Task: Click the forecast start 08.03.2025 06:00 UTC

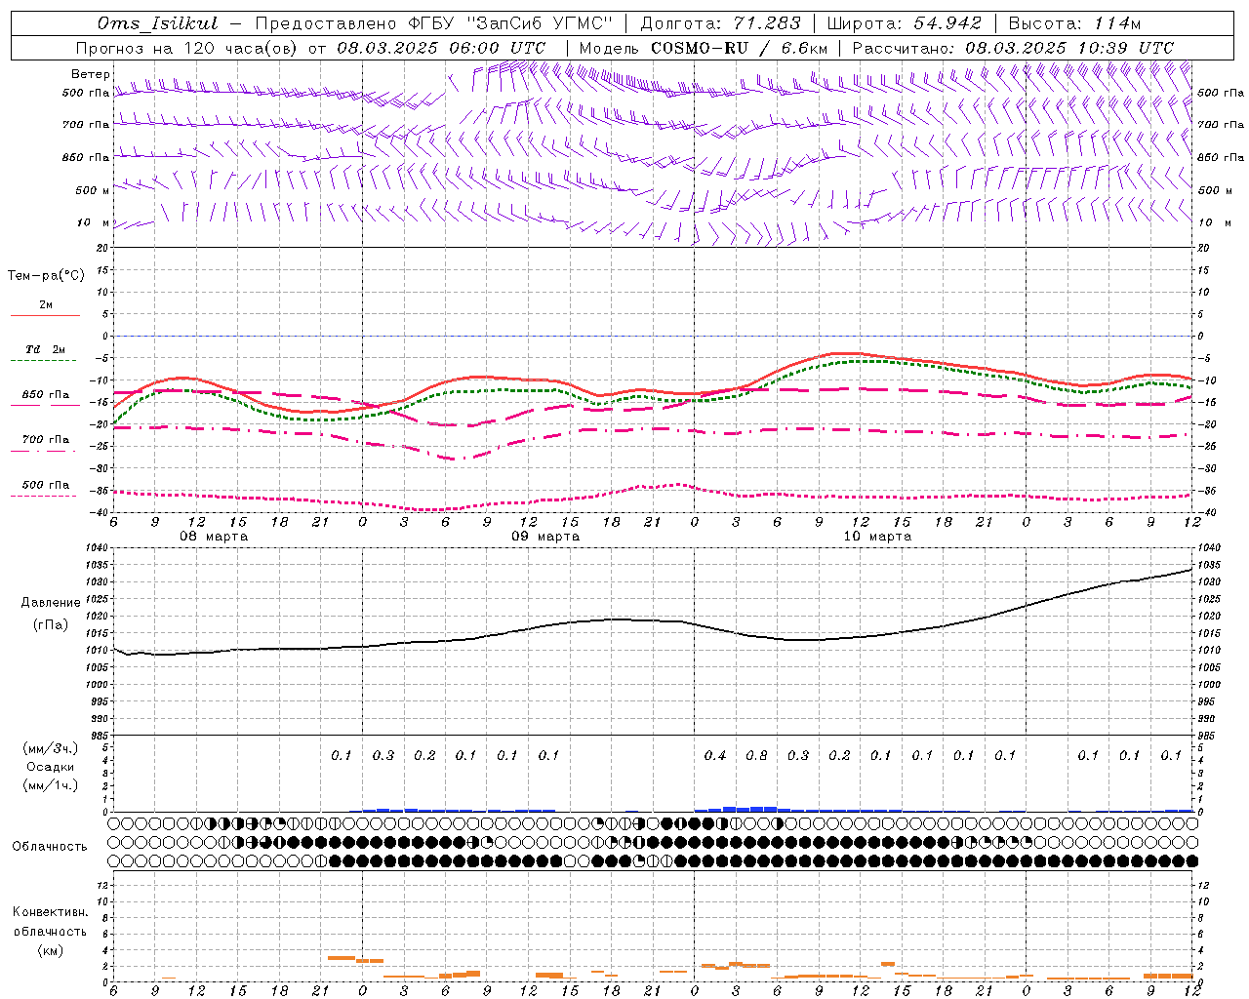Action: point(441,48)
